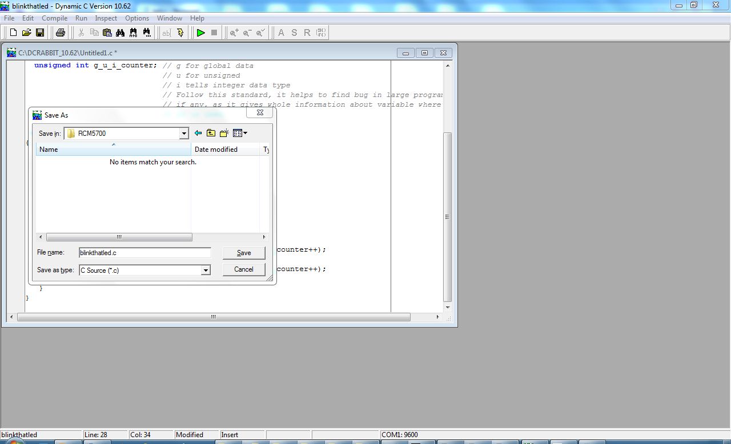The height and width of the screenshot is (444, 731).
Task: Open the View Menu icon in Save As
Action: [x=240, y=133]
